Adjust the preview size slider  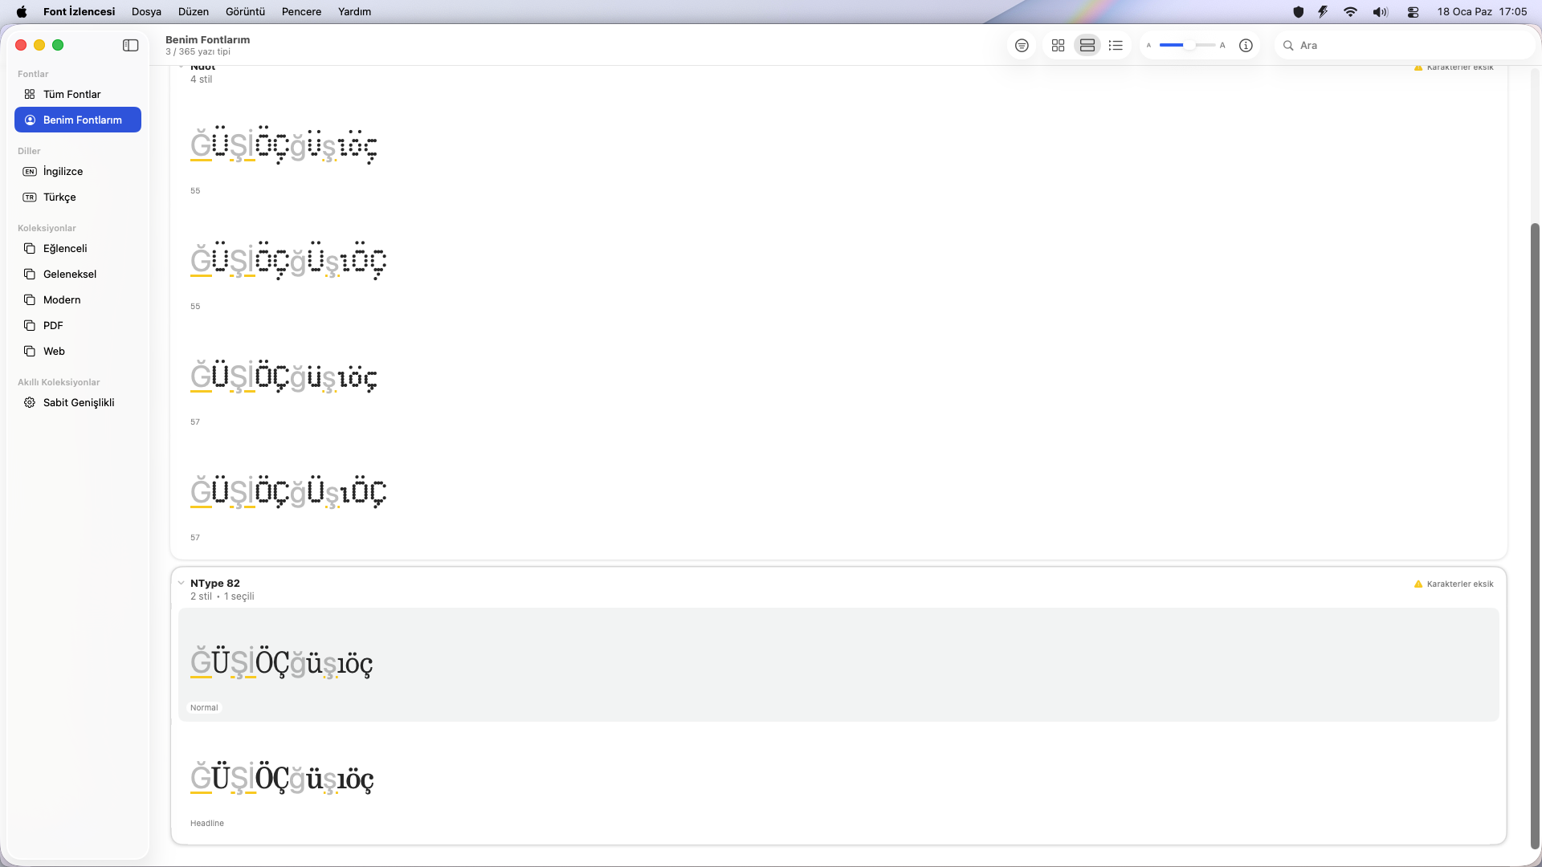1188,46
